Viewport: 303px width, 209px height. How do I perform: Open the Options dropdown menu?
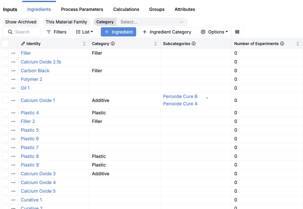[x=215, y=32]
